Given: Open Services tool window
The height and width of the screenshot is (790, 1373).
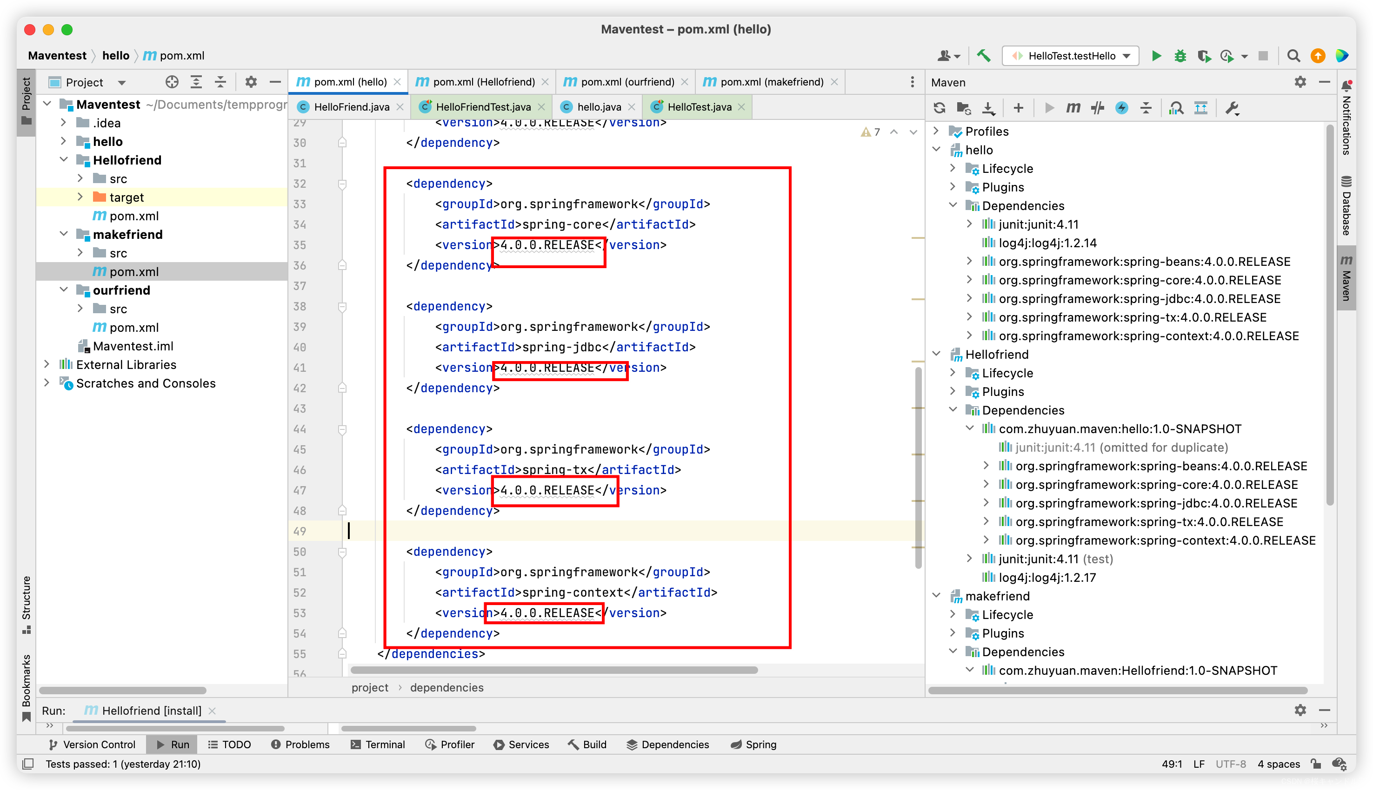Looking at the screenshot, I should coord(521,744).
